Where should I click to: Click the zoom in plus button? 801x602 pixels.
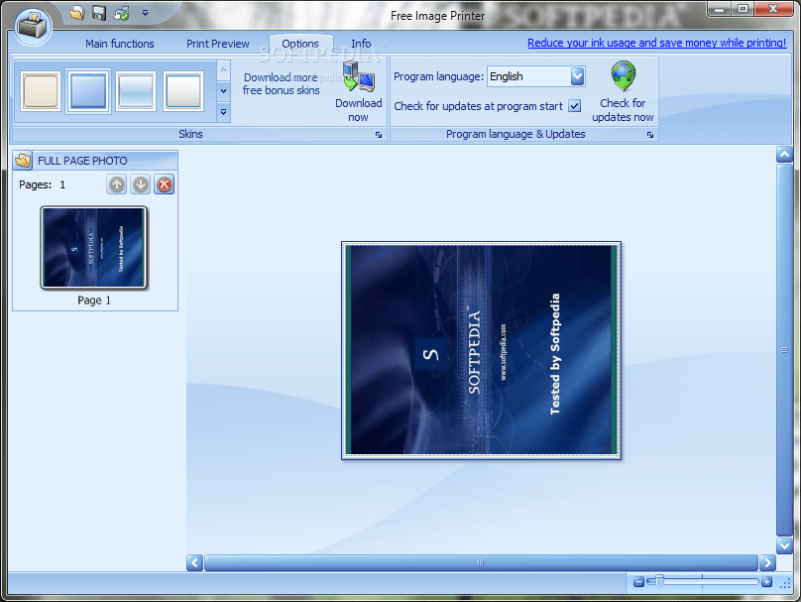click(766, 581)
